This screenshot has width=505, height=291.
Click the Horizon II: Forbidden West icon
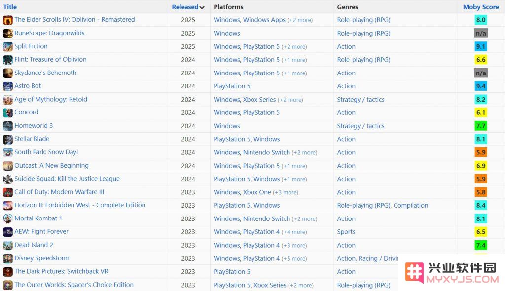(8, 205)
